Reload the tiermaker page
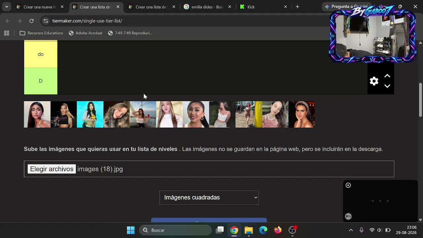 coord(31,21)
